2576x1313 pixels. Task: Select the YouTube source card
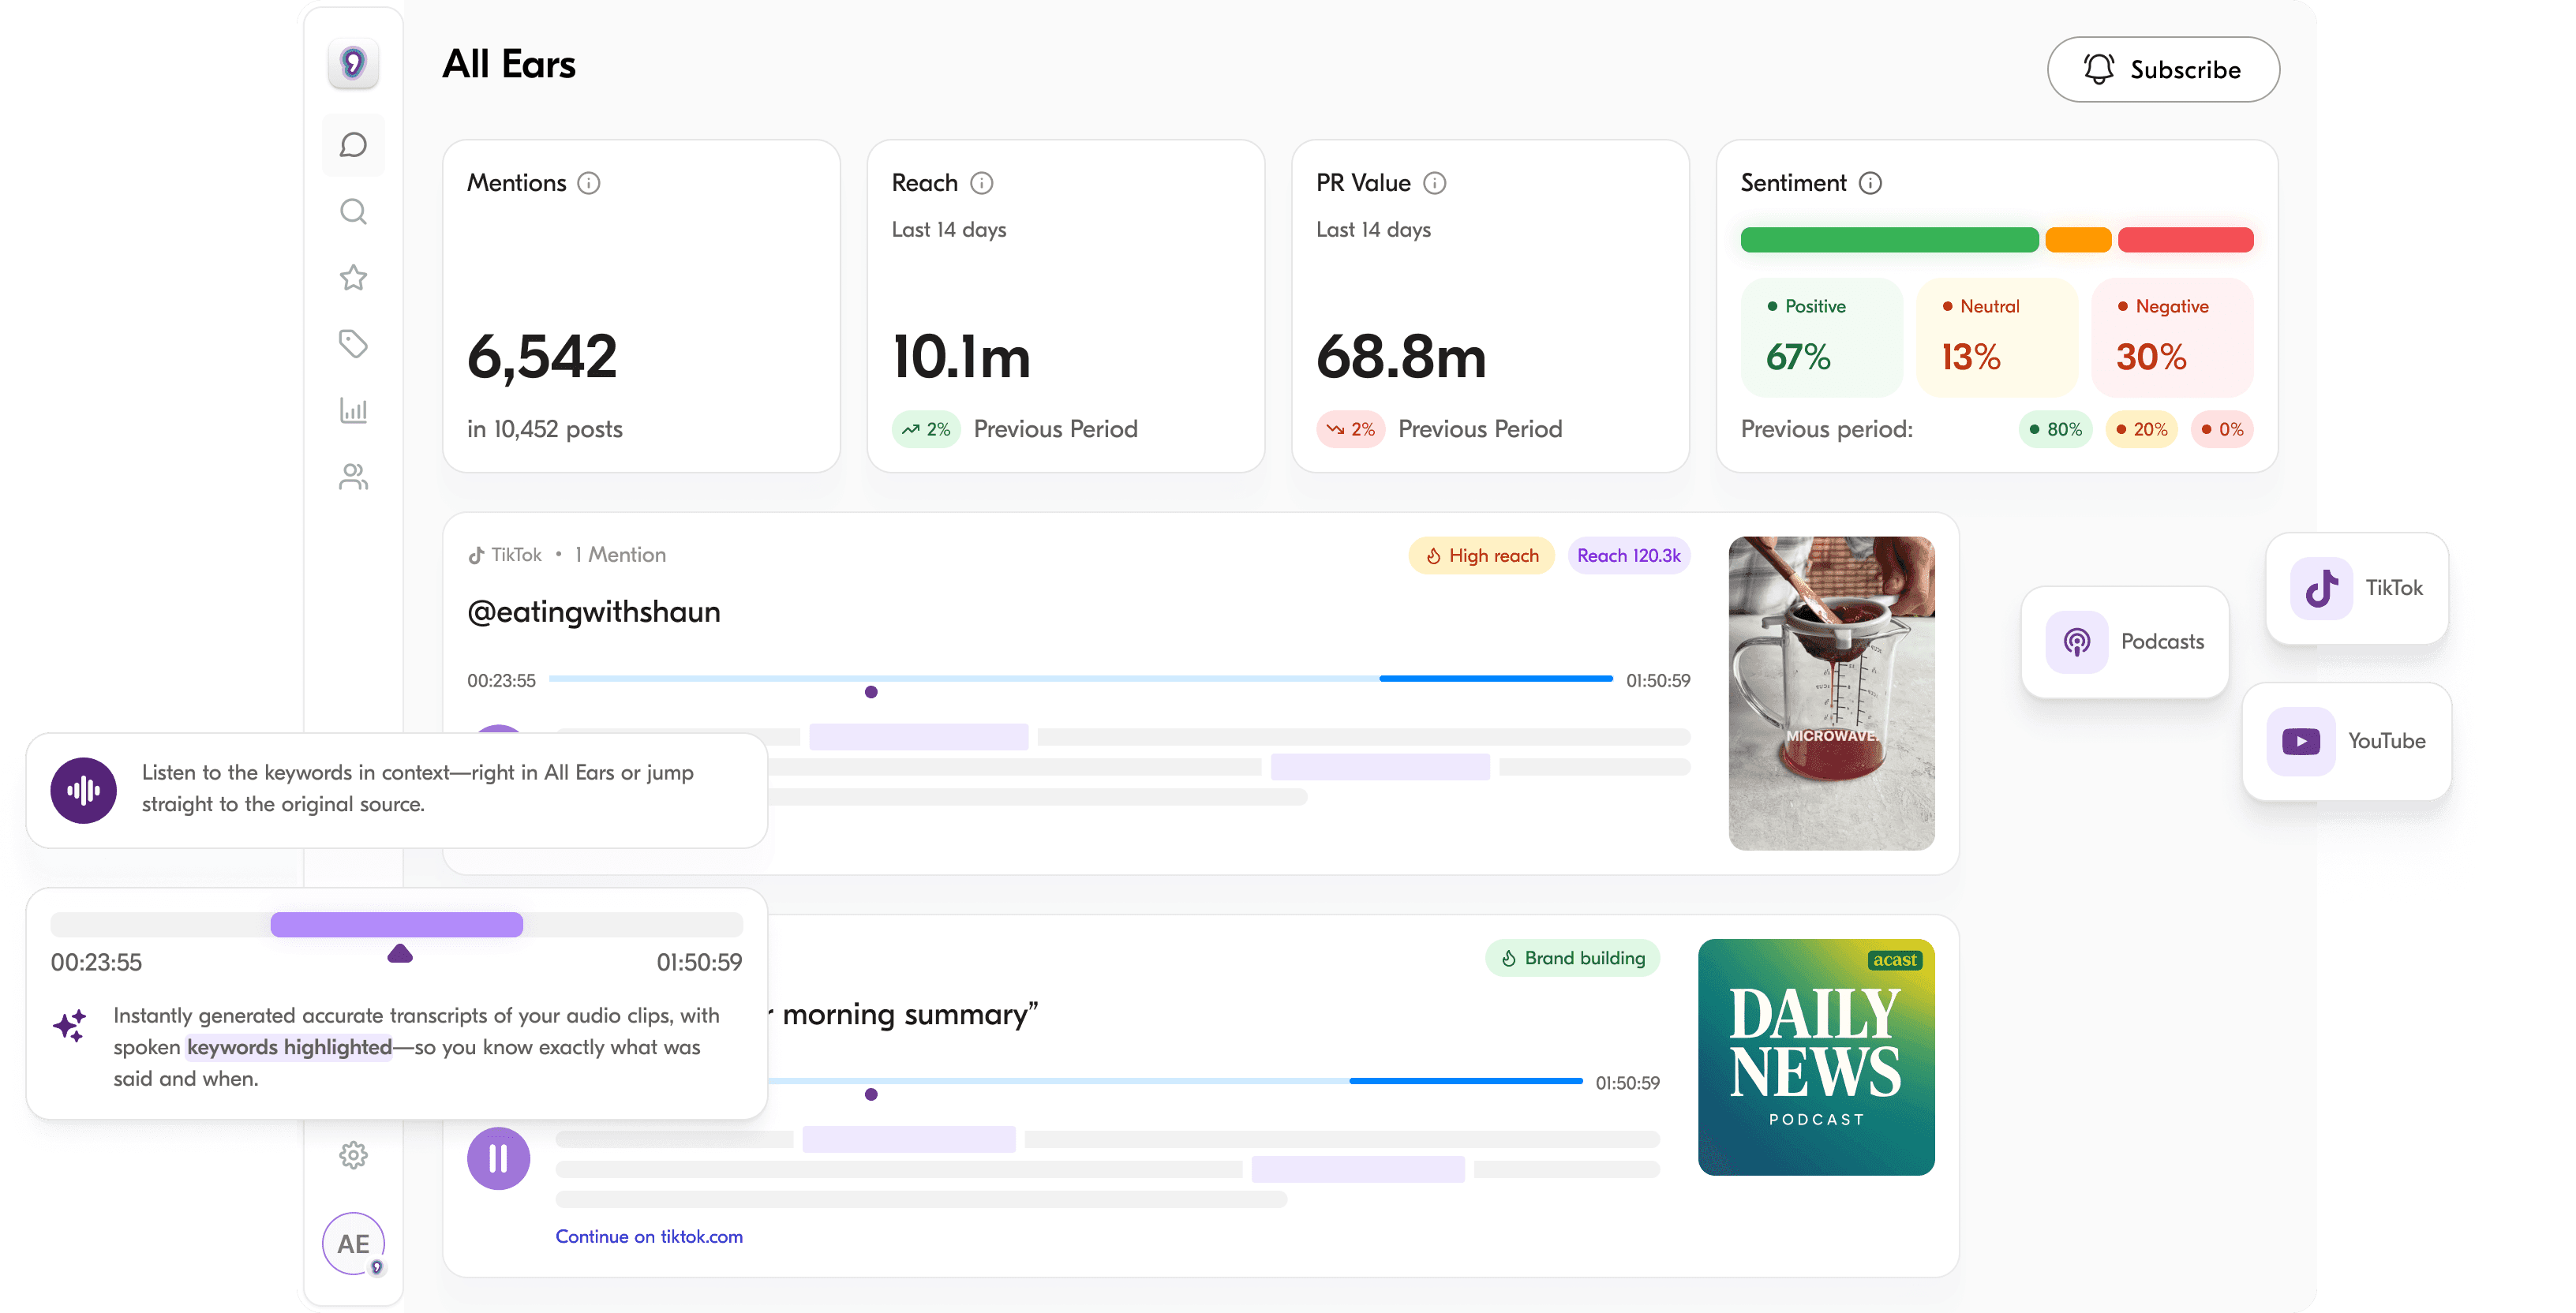(x=2347, y=741)
